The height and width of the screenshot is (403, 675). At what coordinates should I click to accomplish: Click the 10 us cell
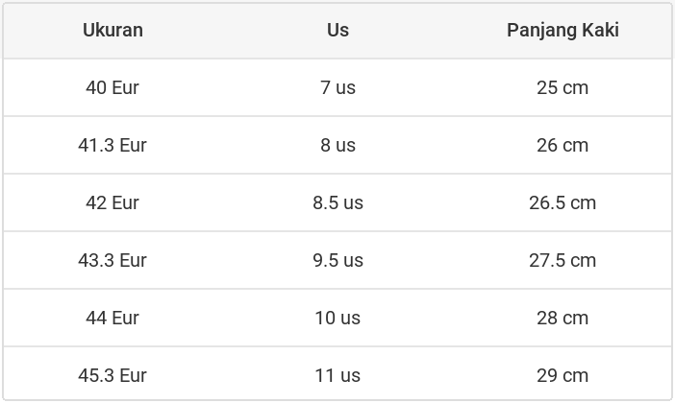coord(337,318)
